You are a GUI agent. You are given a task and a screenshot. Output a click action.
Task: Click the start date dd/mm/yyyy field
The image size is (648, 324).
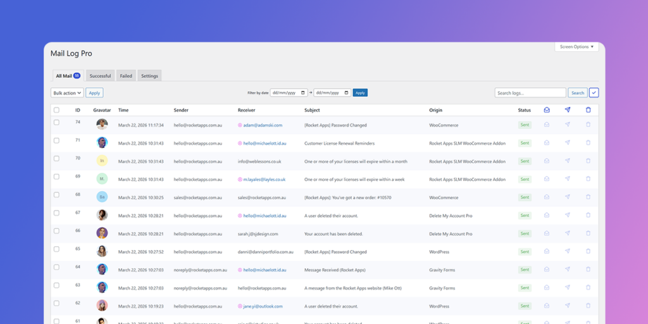click(x=289, y=93)
